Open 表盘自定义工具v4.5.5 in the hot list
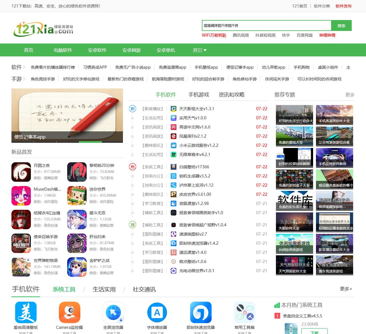366x334 pixels. (x=303, y=316)
